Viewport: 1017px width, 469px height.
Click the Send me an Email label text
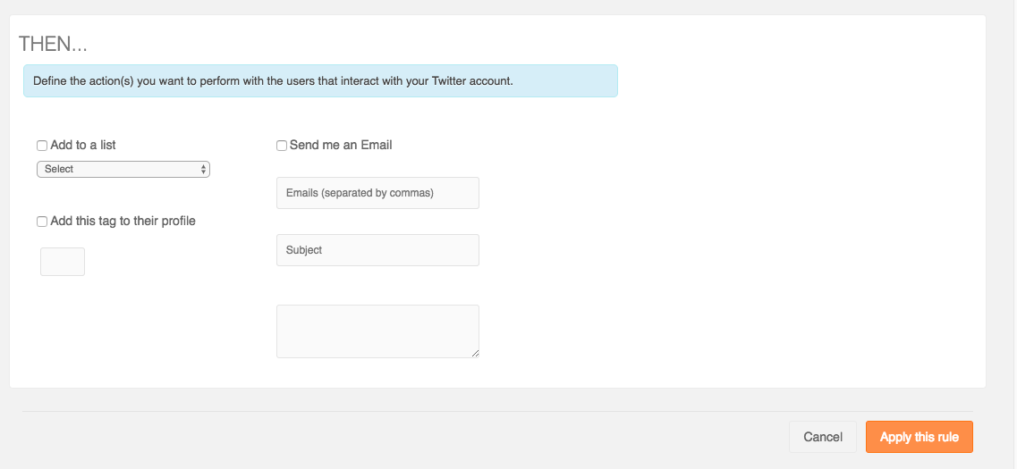click(341, 145)
